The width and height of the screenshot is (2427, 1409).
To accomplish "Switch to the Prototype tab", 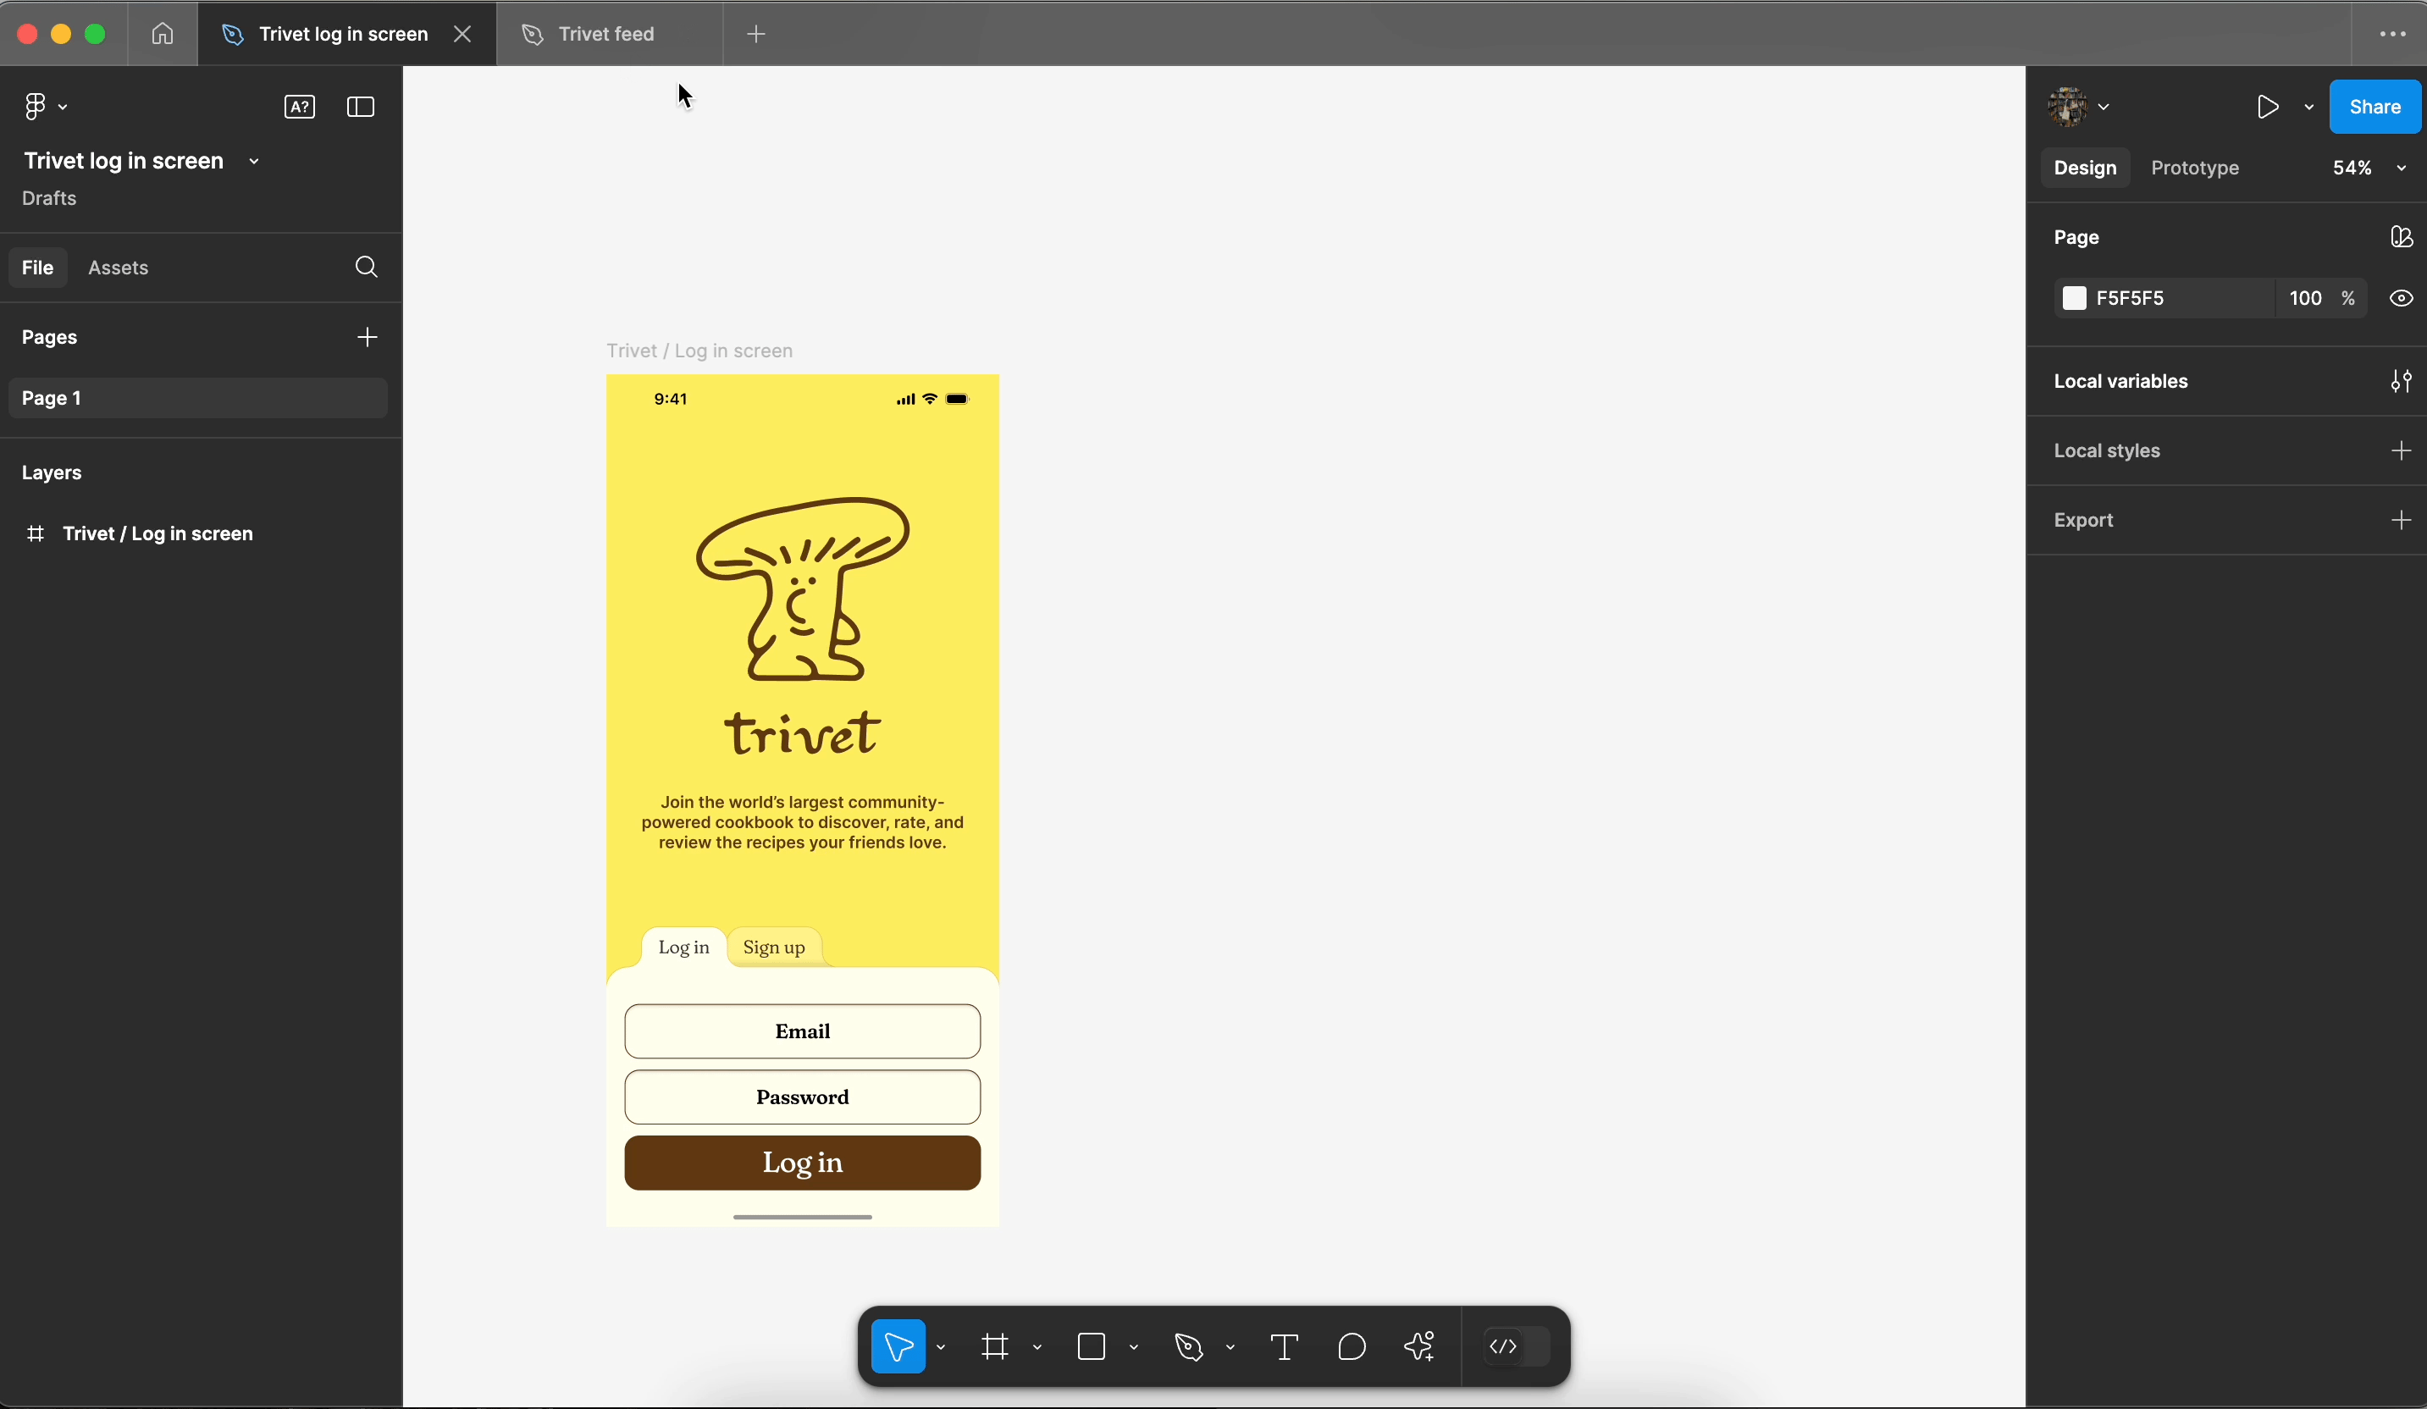I will [x=2194, y=168].
